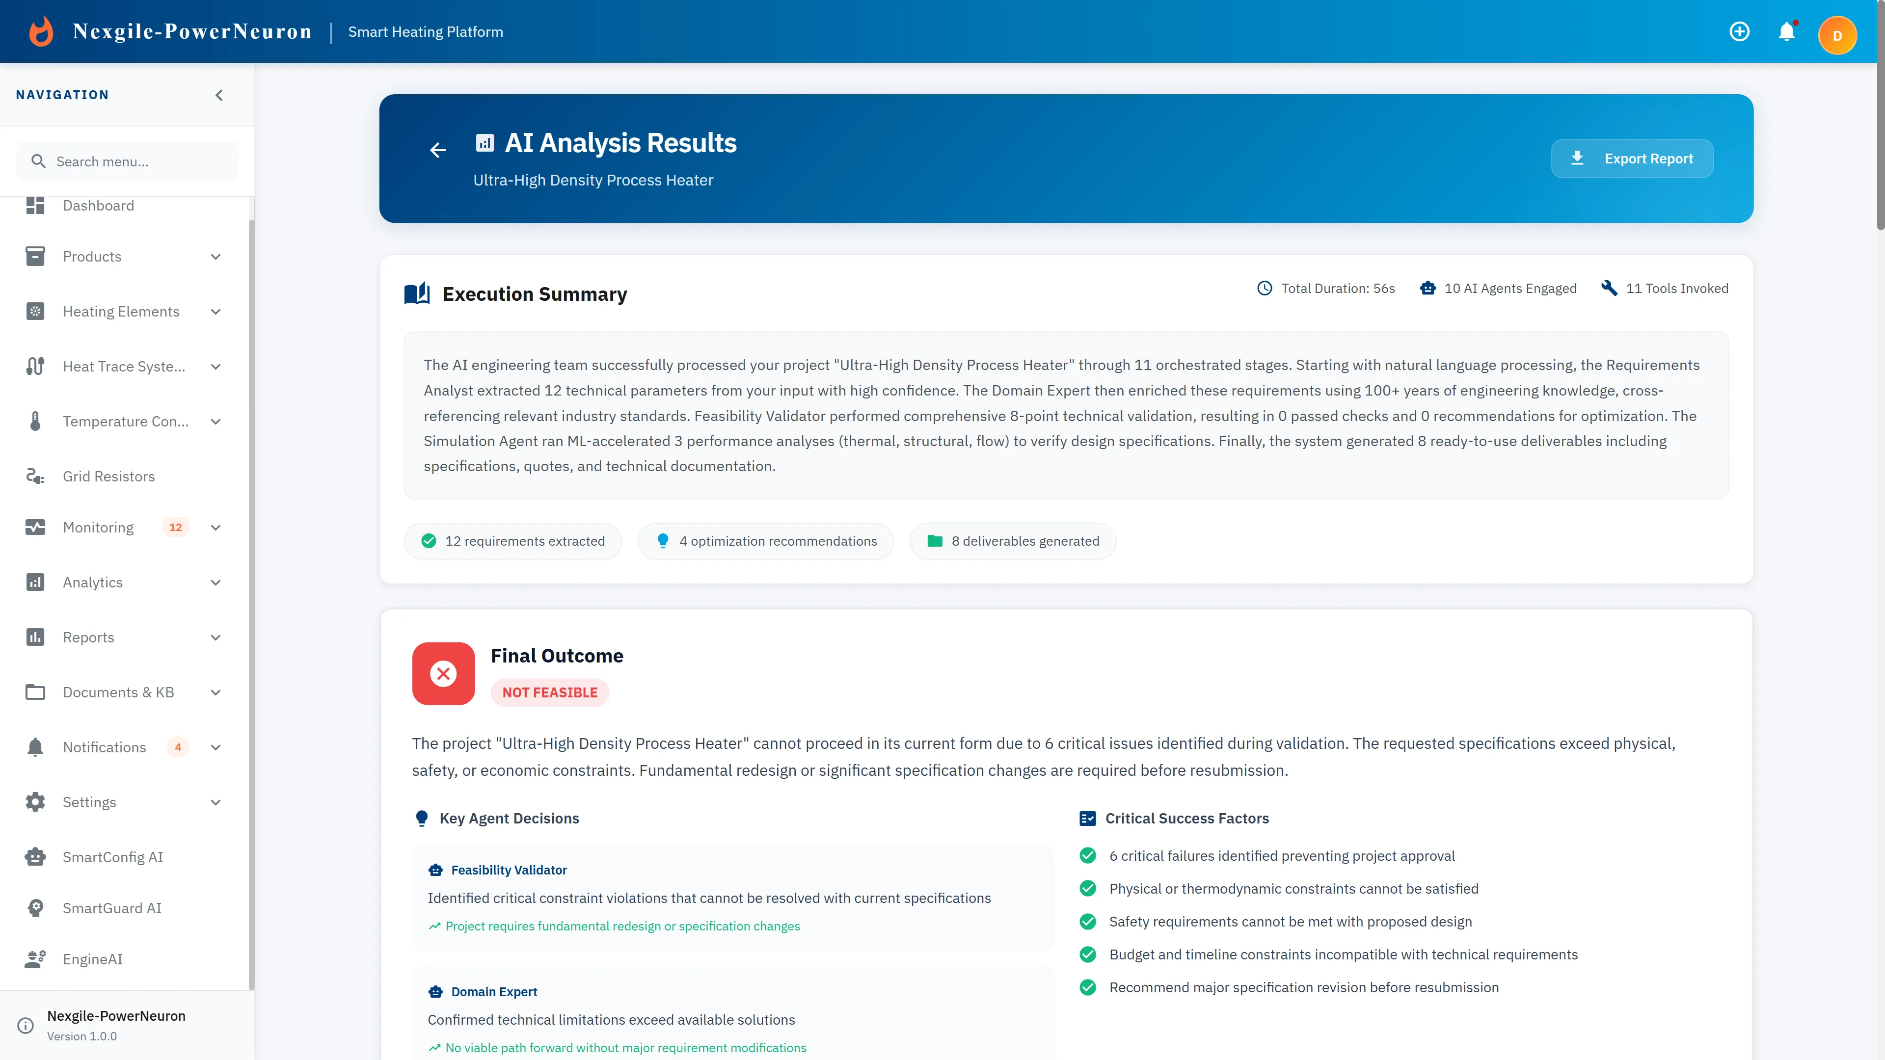Open the Monitoring menu item
The image size is (1885, 1060).
[97, 527]
